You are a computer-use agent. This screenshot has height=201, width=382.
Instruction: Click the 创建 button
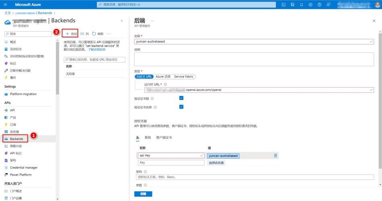coord(143,194)
